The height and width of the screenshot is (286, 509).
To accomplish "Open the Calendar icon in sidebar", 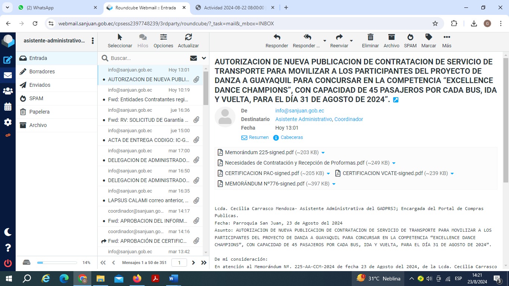I will coord(8,107).
